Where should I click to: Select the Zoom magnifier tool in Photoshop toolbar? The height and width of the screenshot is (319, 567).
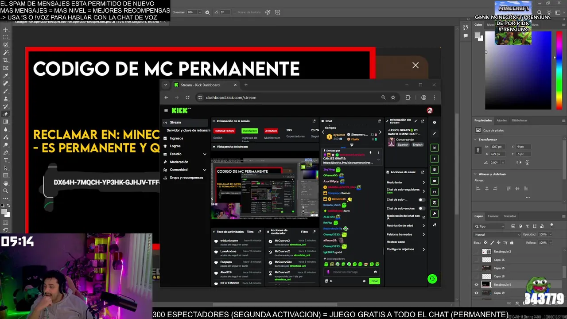[5, 191]
